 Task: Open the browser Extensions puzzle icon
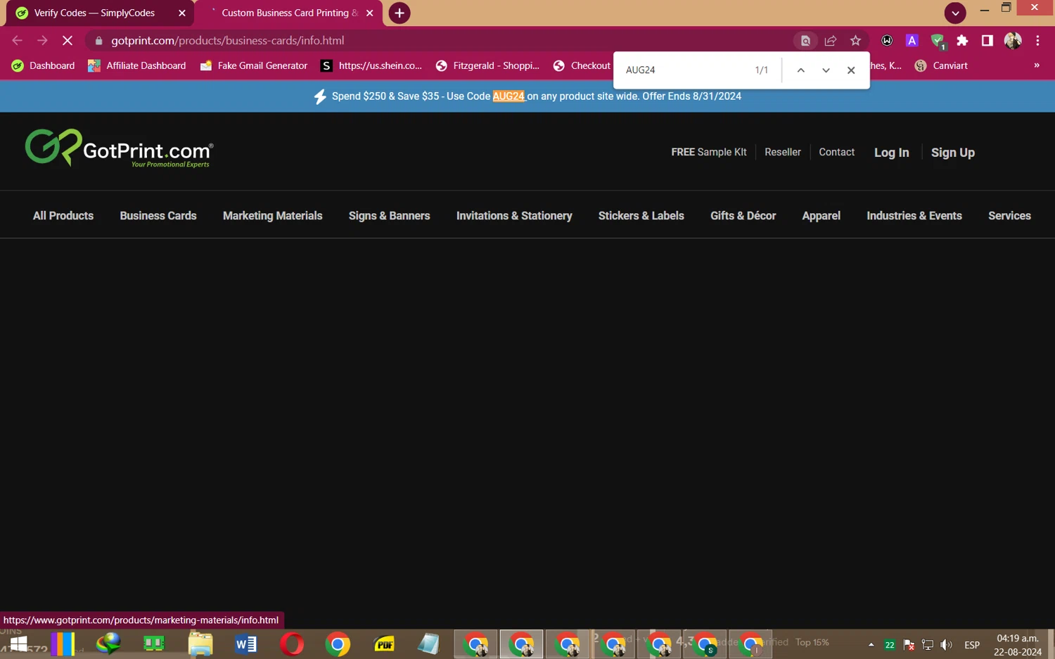coord(962,41)
